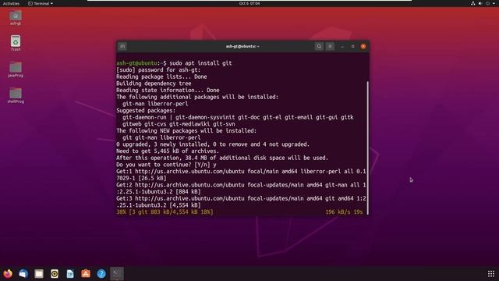Click the terminal title ash-gt@ubuntu: ~
This screenshot has width=499, height=281.
pos(242,47)
